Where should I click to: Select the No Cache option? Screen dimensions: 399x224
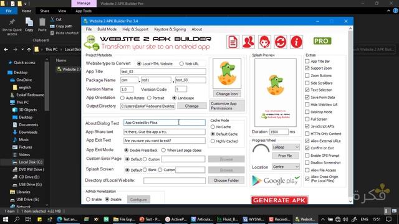[213, 127]
